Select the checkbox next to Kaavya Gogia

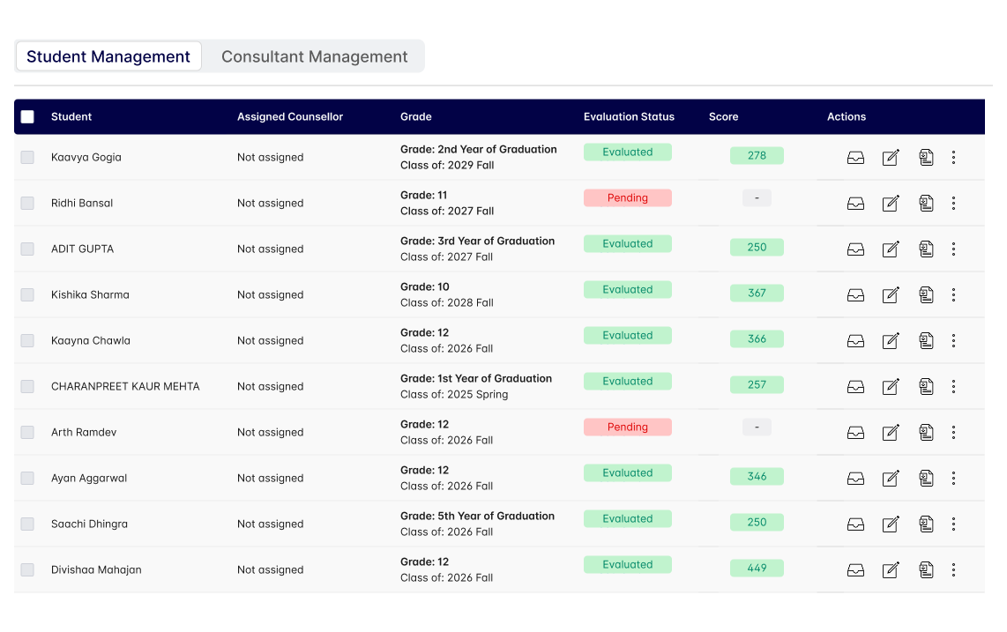[27, 157]
